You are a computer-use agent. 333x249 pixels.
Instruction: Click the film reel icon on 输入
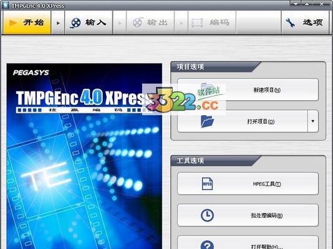click(x=75, y=22)
